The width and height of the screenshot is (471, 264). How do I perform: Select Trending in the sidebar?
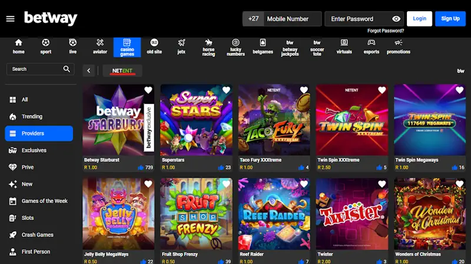[x=39, y=116]
